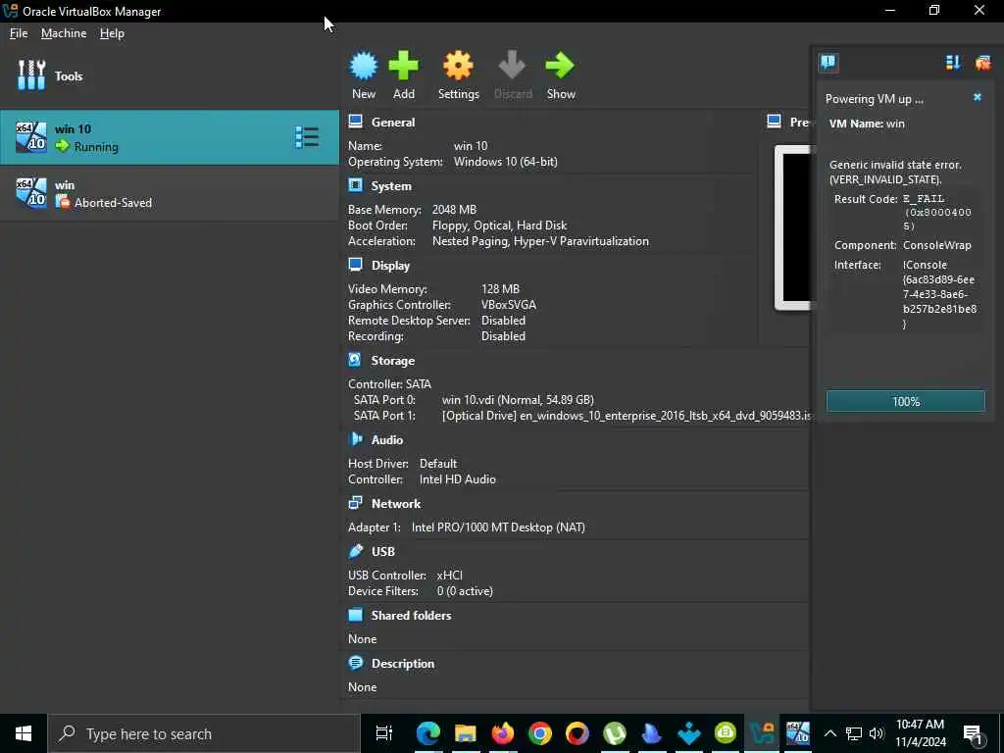Click the USB plug icon

pyautogui.click(x=355, y=551)
